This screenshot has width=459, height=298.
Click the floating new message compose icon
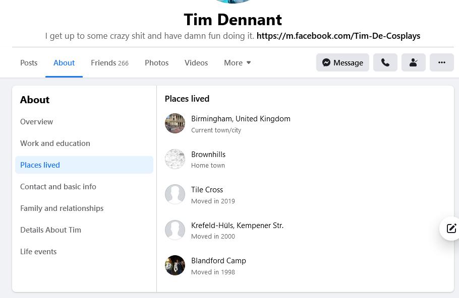[450, 229]
